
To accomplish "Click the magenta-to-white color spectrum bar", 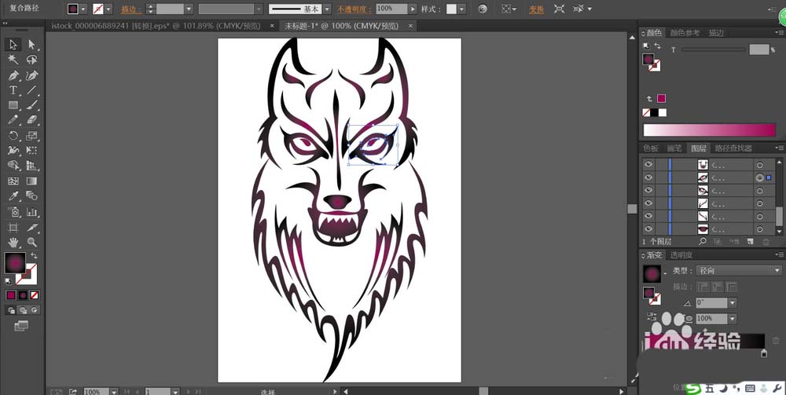I will (x=709, y=130).
